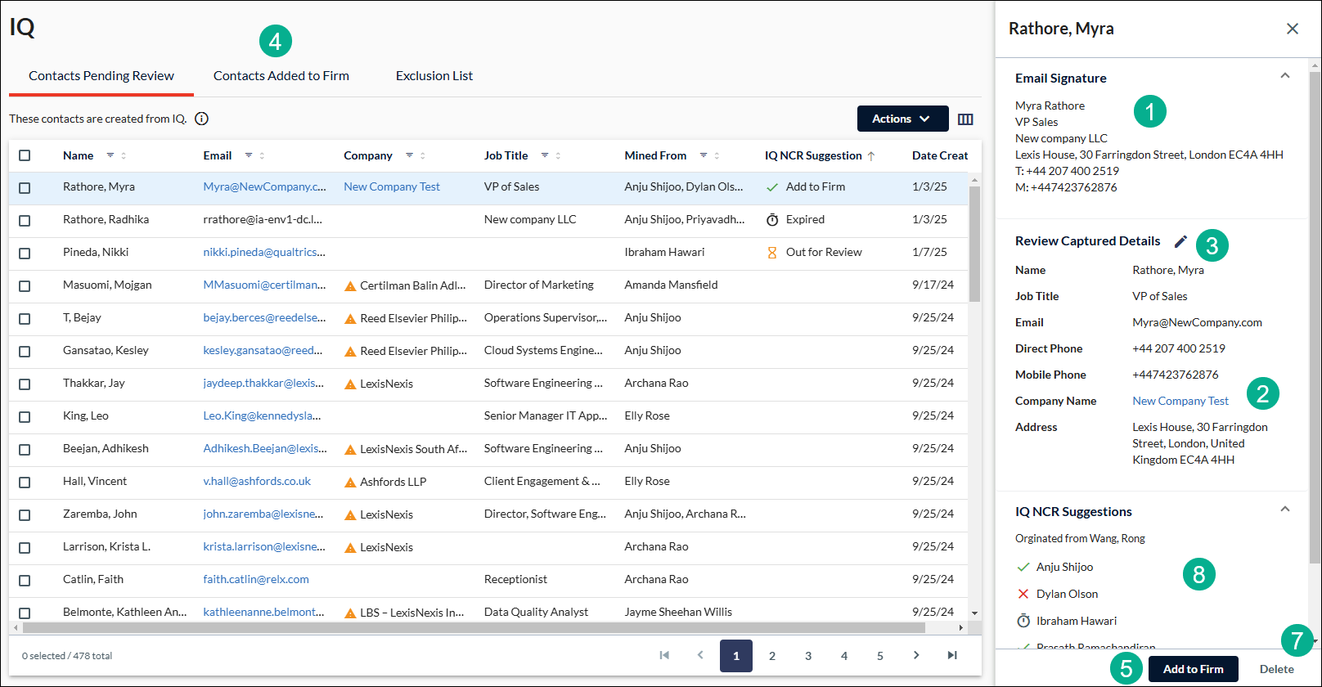Check the box for Catlin, Faith
The width and height of the screenshot is (1322, 687).
(25, 581)
